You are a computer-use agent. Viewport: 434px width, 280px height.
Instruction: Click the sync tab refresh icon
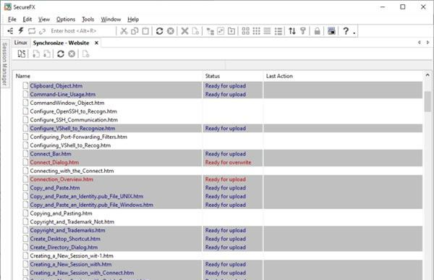pyautogui.click(x=61, y=54)
